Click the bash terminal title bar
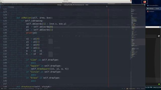The image size is (161, 90). [66, 1]
